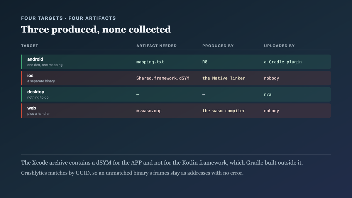Click the '*.wasm.map' artifact cell
352x198 pixels.
click(149, 111)
